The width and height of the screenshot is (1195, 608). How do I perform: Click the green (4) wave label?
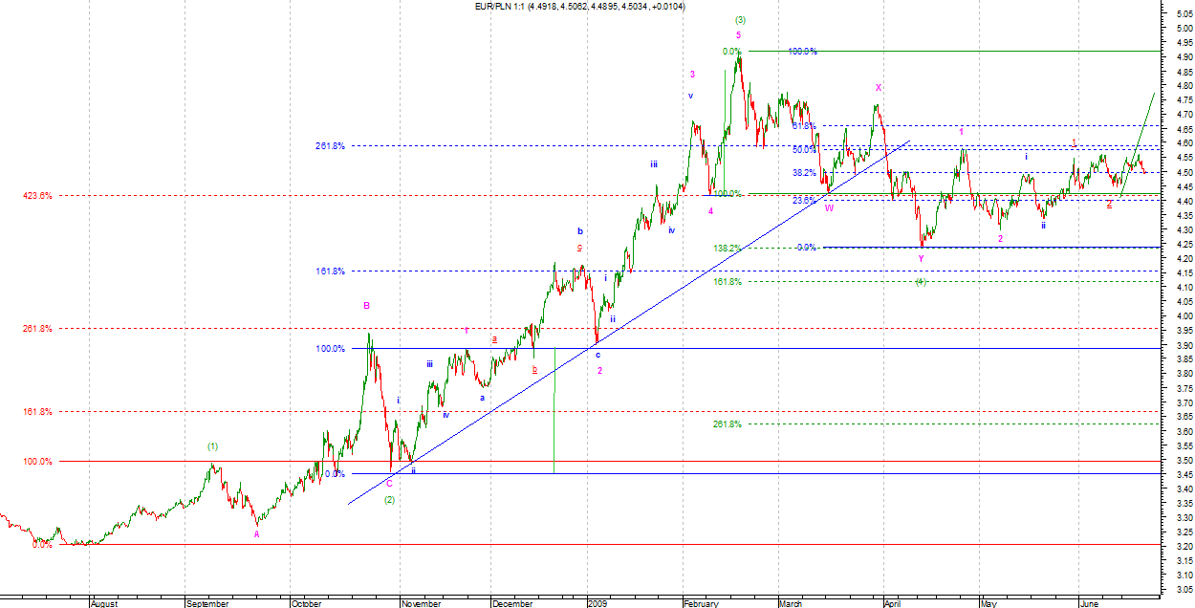tap(920, 281)
